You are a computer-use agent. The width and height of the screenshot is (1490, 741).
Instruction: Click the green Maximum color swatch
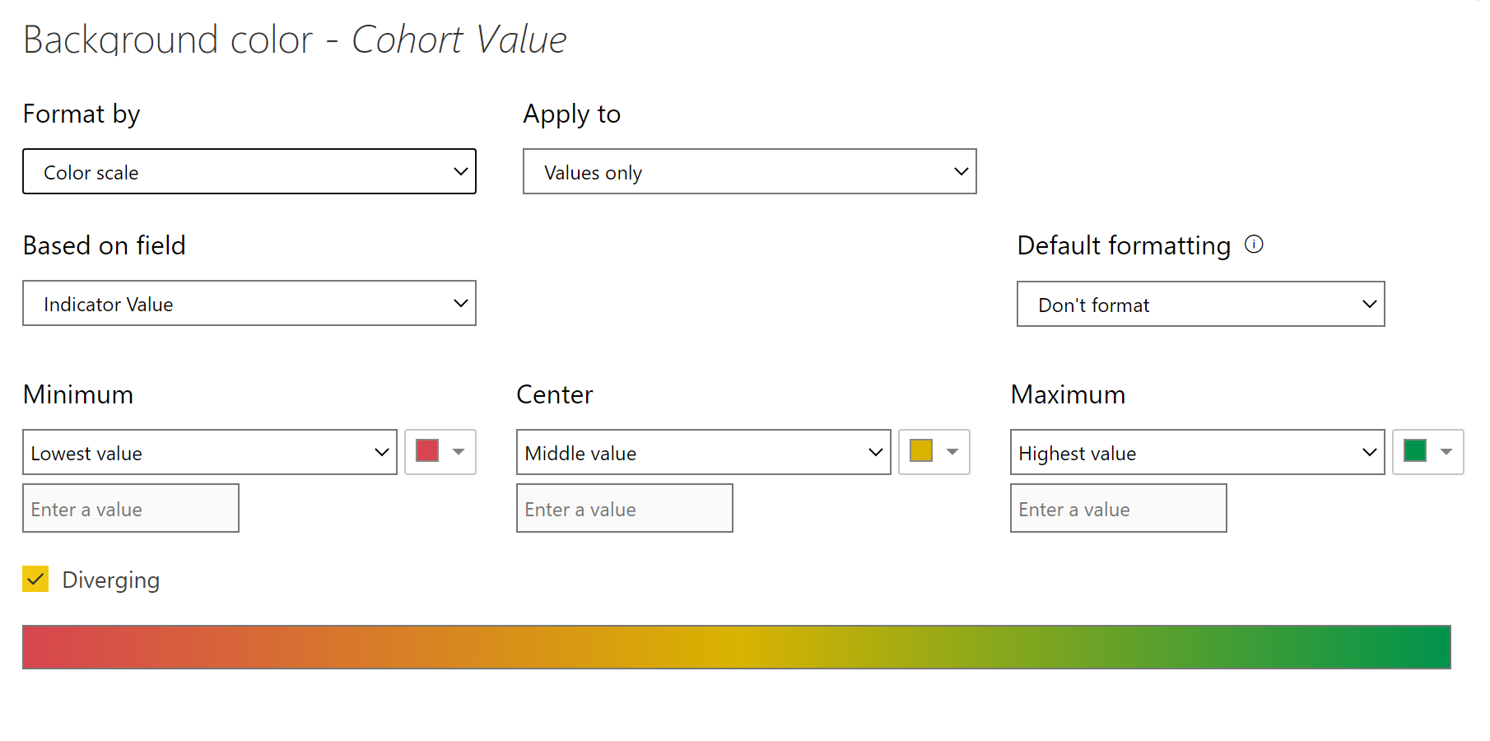tap(1415, 450)
